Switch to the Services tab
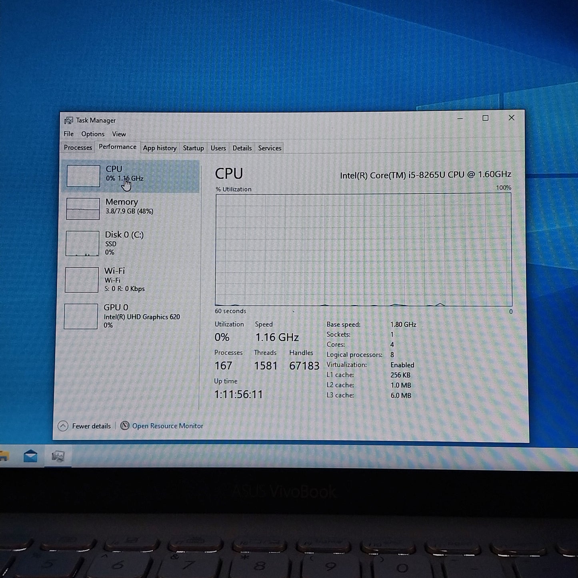 click(270, 148)
